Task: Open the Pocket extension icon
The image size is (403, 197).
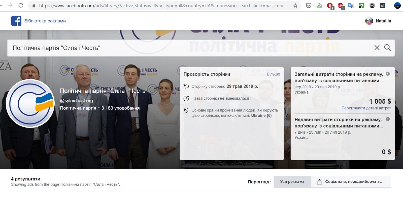Action: click(309, 6)
